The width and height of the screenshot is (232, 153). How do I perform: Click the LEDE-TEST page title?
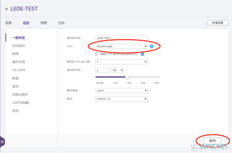(24, 9)
